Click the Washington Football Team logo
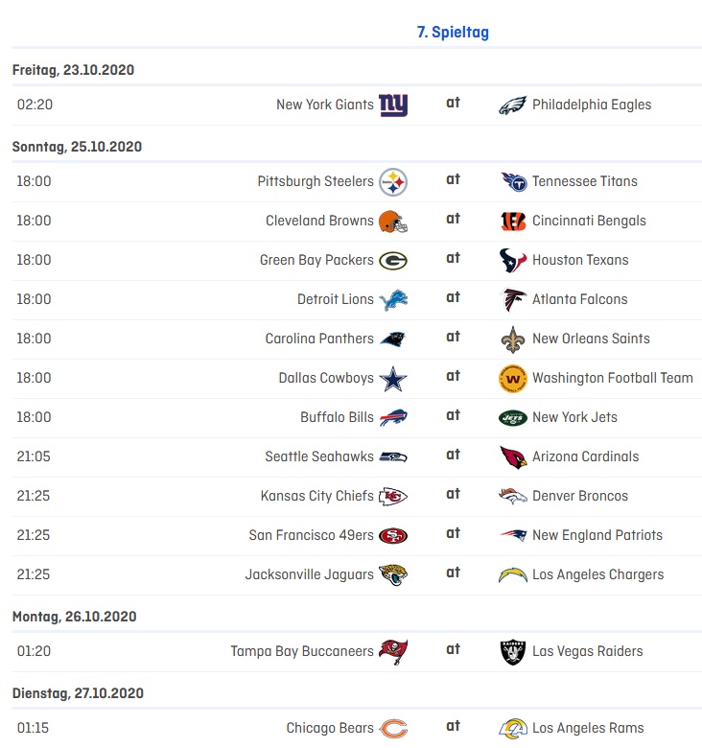Screen dimensions: 702x748 pos(513,379)
